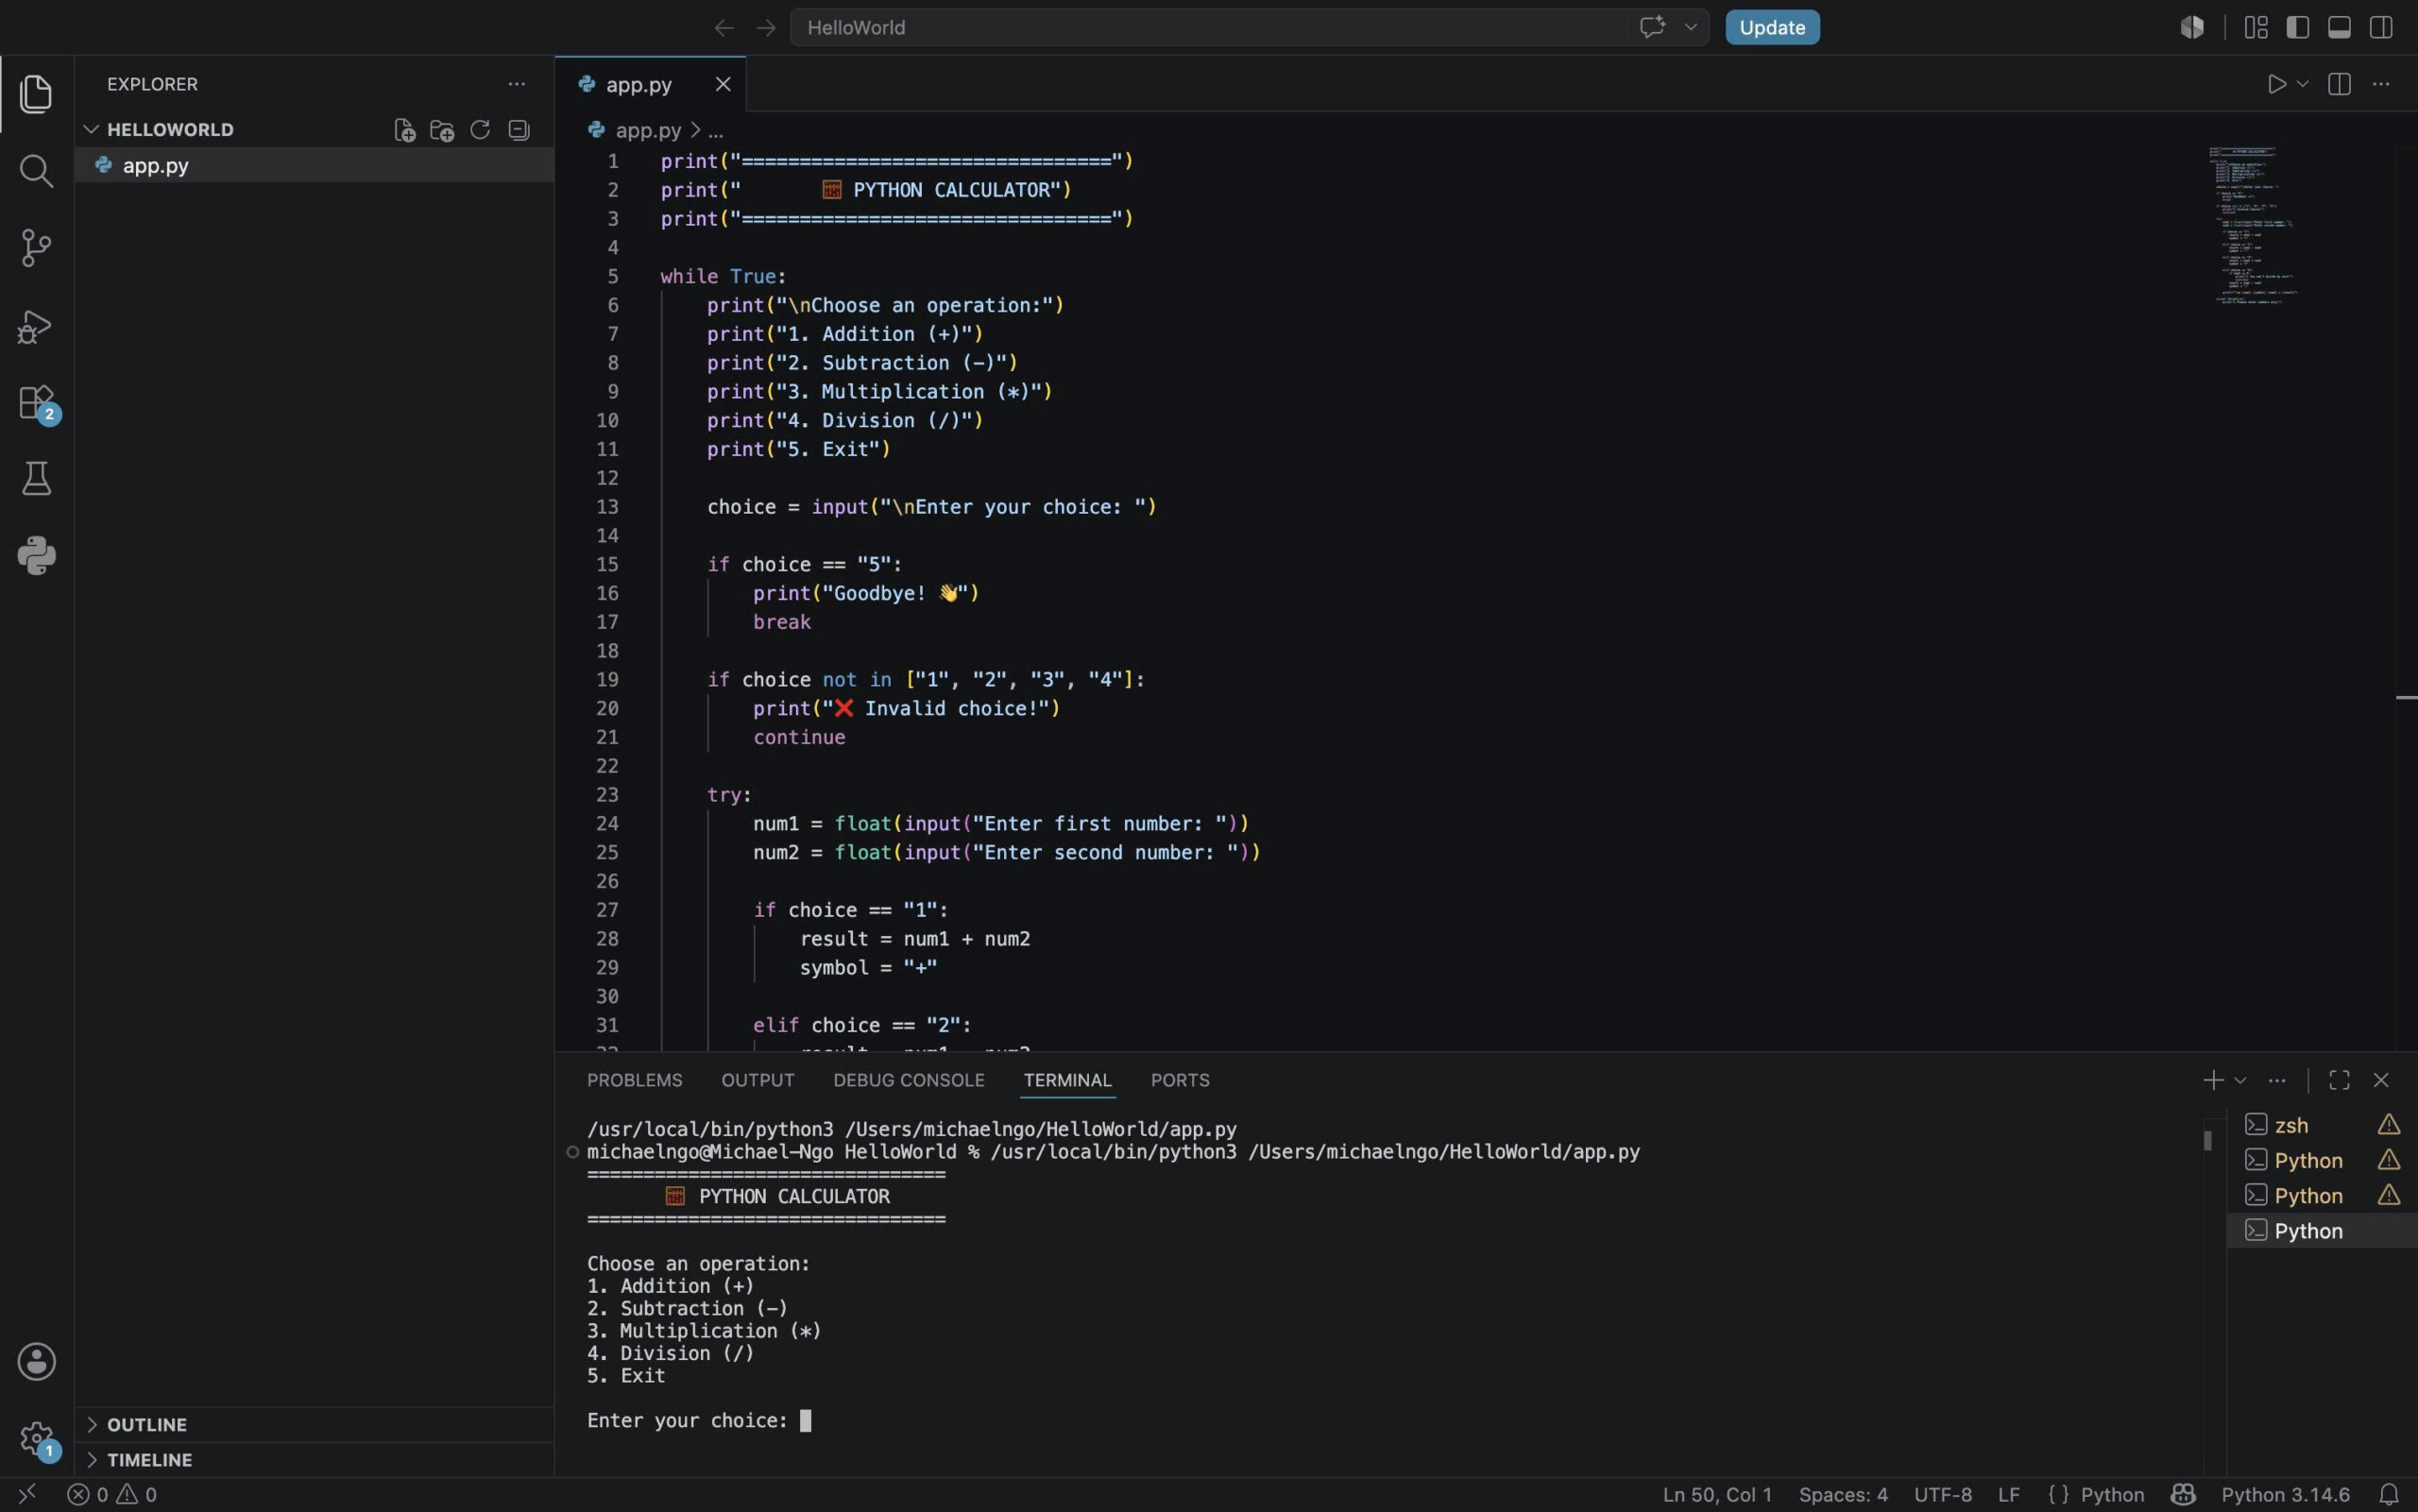This screenshot has height=1512, width=2418.
Task: Open Python 3.14.6 interpreter selector
Action: tap(2285, 1494)
